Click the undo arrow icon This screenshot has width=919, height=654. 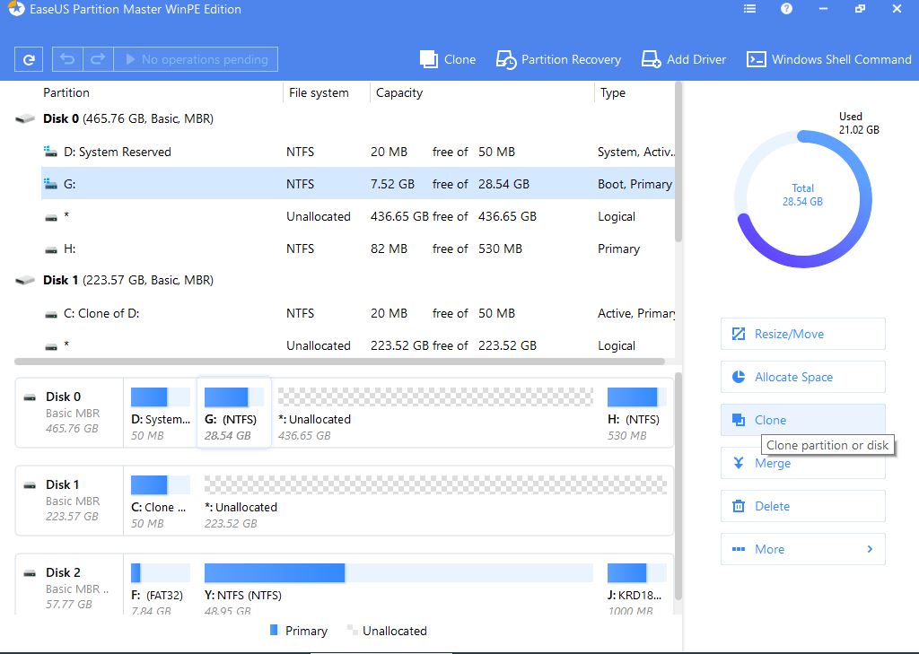coord(67,60)
